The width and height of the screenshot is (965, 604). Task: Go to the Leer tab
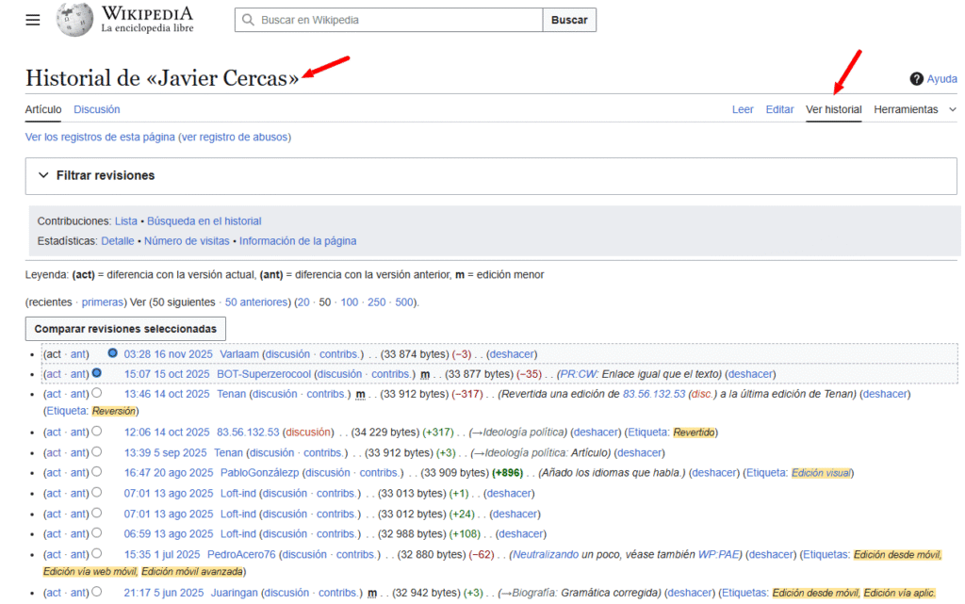pos(743,109)
